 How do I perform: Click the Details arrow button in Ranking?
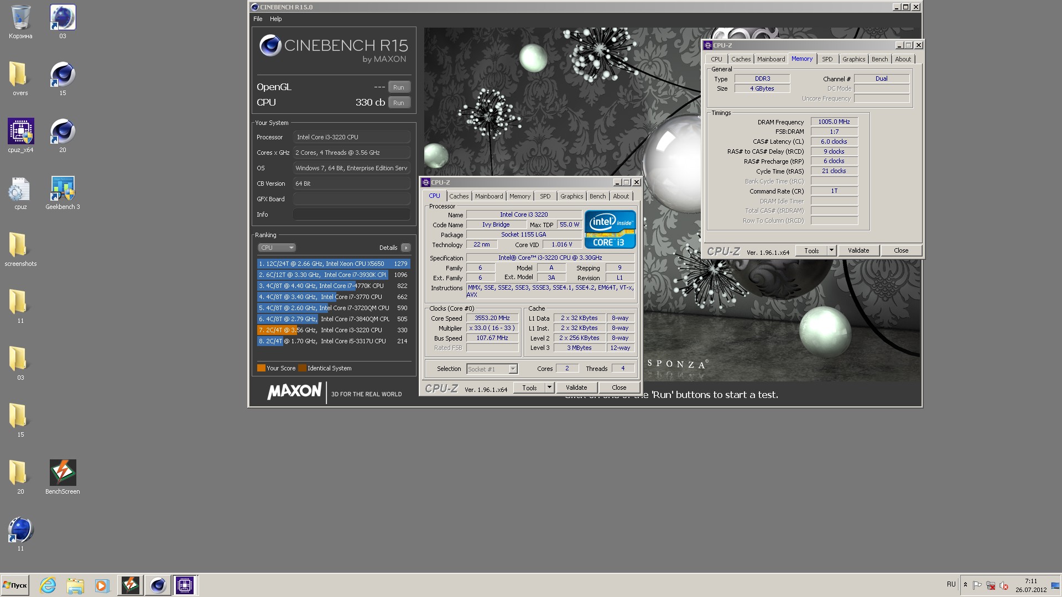(406, 248)
